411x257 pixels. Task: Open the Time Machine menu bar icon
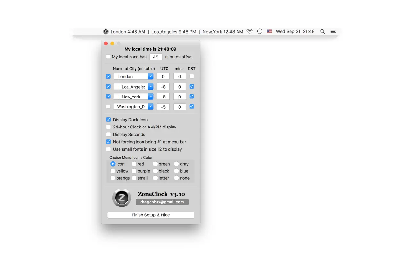click(260, 31)
